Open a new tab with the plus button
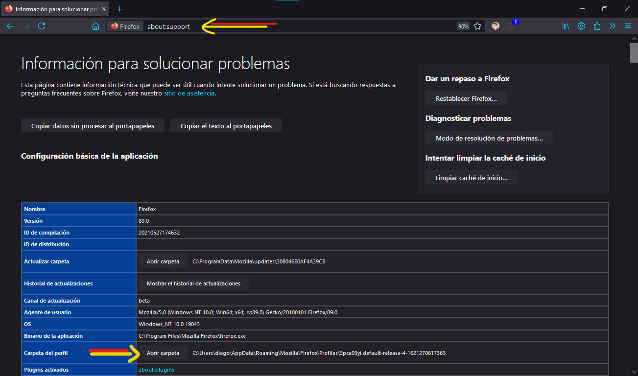 pos(119,9)
